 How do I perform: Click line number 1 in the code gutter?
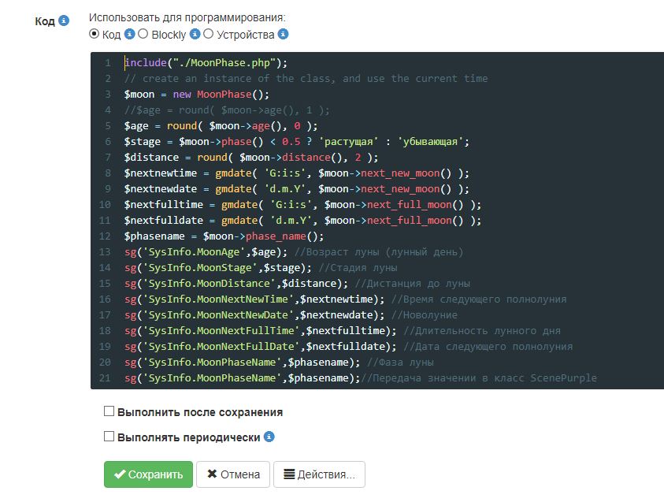(106, 62)
